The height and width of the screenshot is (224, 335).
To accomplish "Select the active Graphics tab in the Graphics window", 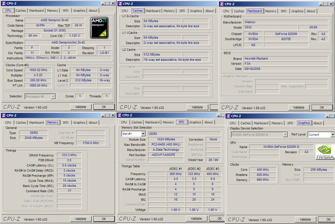I will 304,123.
